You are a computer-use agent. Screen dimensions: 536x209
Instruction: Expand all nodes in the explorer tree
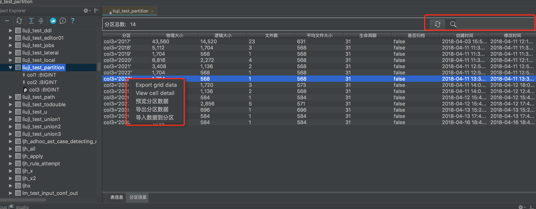pos(31,21)
